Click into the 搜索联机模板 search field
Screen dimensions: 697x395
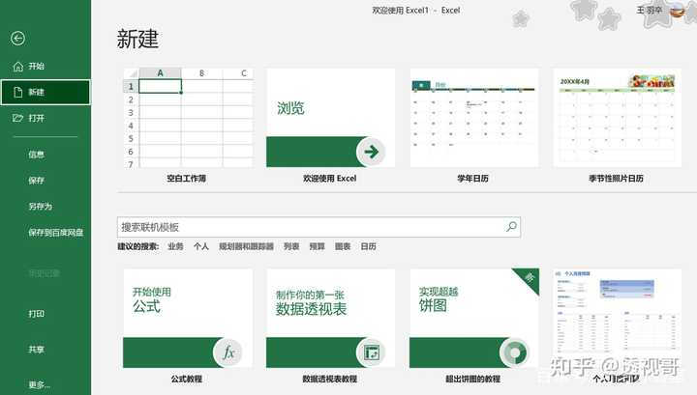pyautogui.click(x=318, y=227)
